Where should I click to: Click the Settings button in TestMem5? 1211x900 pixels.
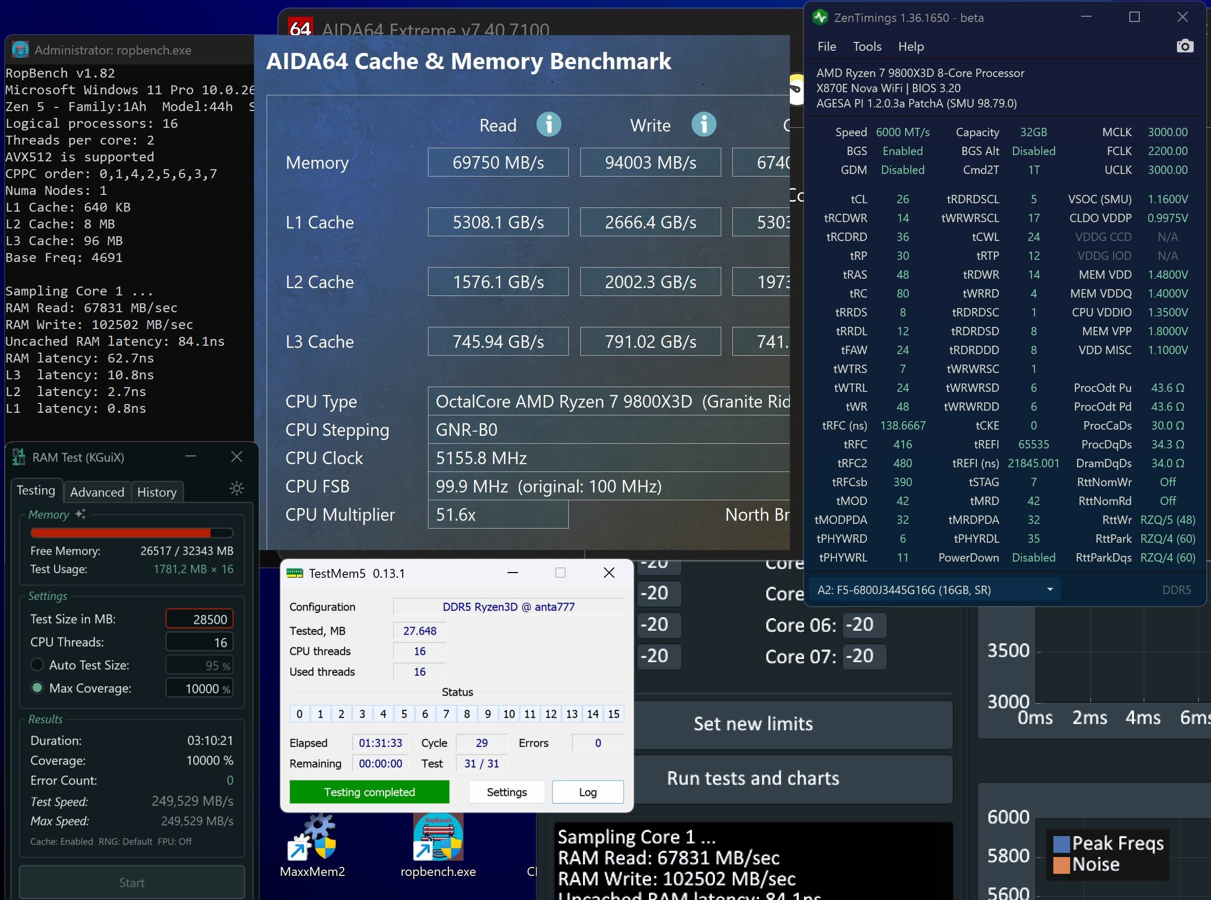(x=507, y=792)
